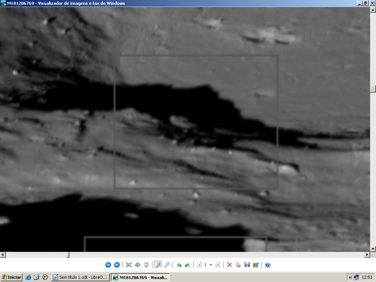The image size is (376, 282).
Task: Open the viewer Help button
Action: tap(268, 265)
